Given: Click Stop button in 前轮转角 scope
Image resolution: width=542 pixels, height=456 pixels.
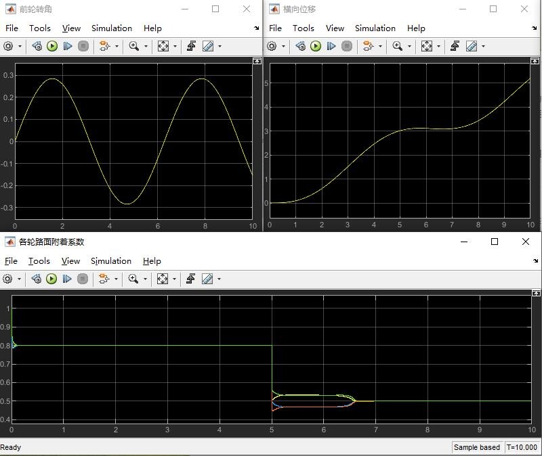Looking at the screenshot, I should (x=83, y=46).
